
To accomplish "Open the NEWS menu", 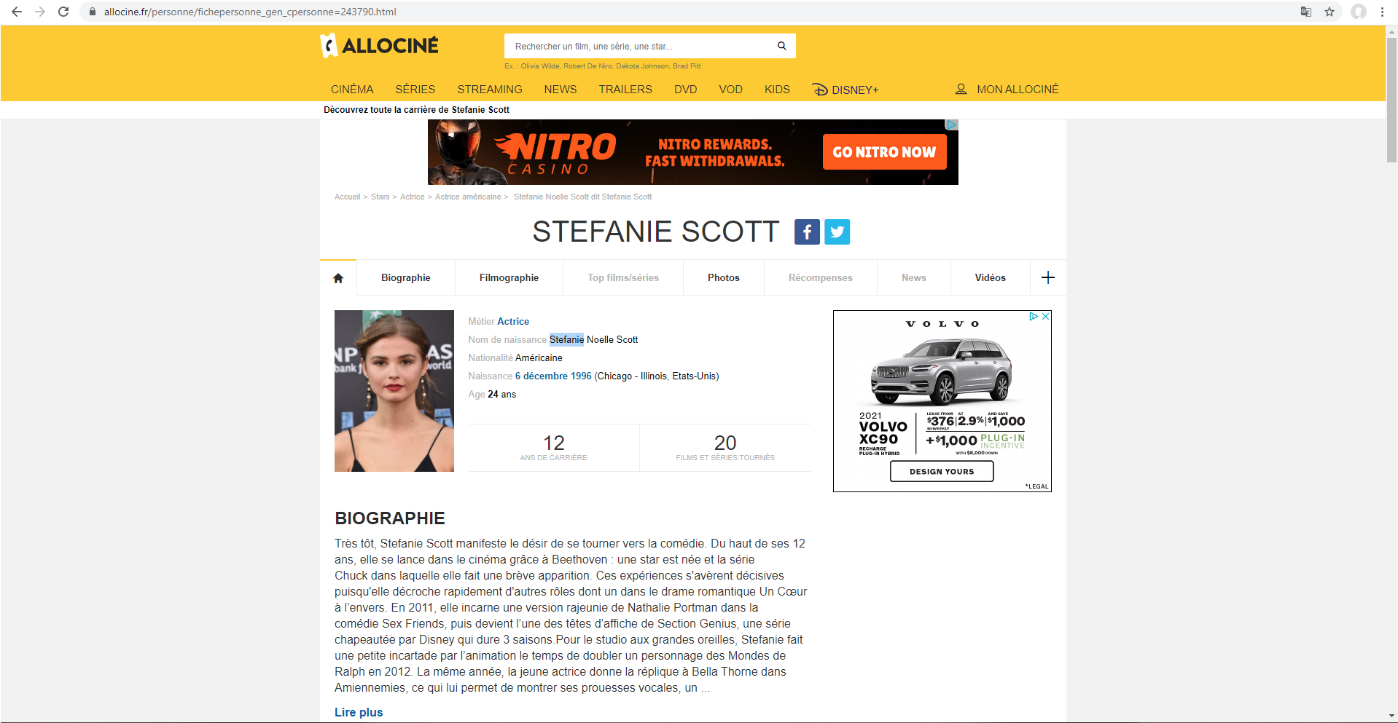I will coord(561,89).
